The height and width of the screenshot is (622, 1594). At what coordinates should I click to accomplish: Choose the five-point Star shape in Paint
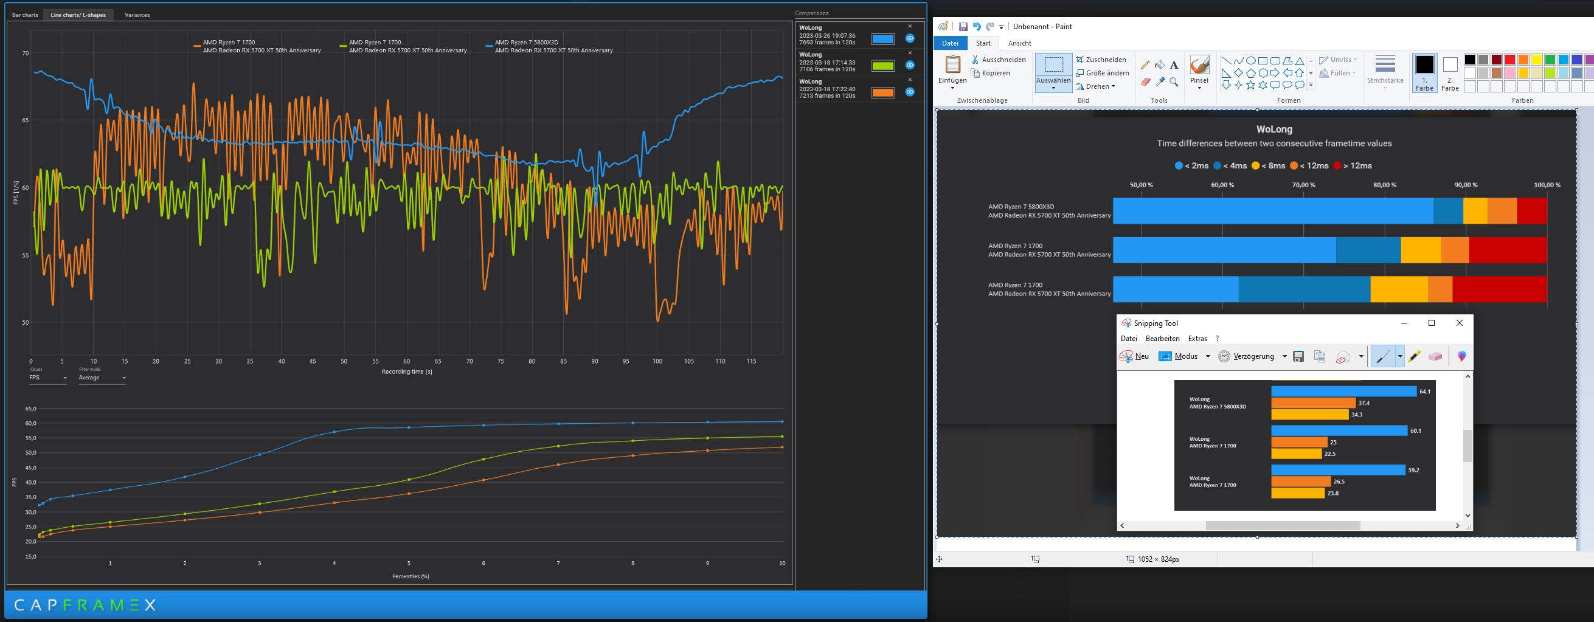(1250, 85)
